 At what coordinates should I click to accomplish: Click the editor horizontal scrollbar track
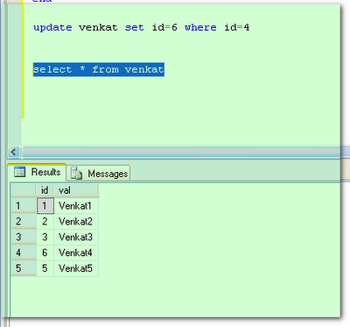click(x=181, y=152)
